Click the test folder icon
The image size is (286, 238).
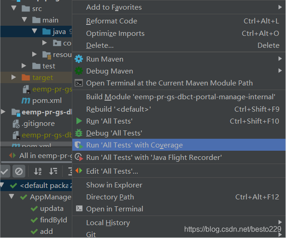(36, 66)
